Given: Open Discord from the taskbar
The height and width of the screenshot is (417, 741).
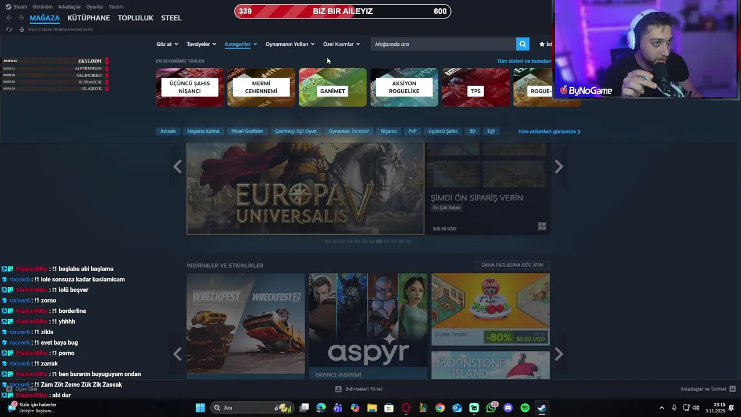Looking at the screenshot, I should (x=508, y=408).
